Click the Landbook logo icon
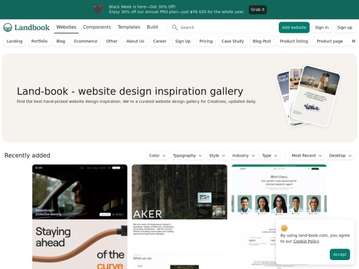The height and width of the screenshot is (269, 359). pyautogui.click(x=8, y=27)
